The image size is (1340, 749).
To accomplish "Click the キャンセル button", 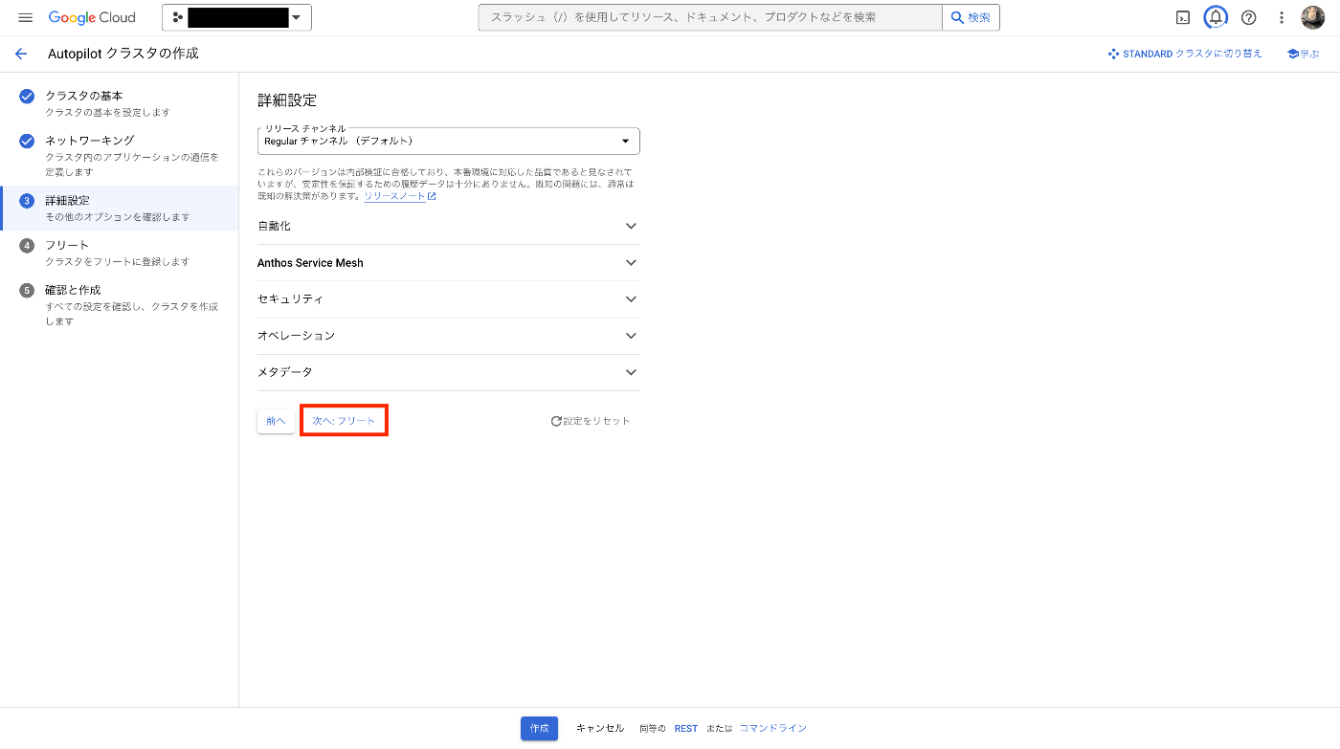I will (600, 728).
